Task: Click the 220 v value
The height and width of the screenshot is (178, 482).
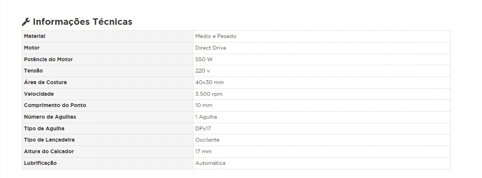Action: coord(203,71)
